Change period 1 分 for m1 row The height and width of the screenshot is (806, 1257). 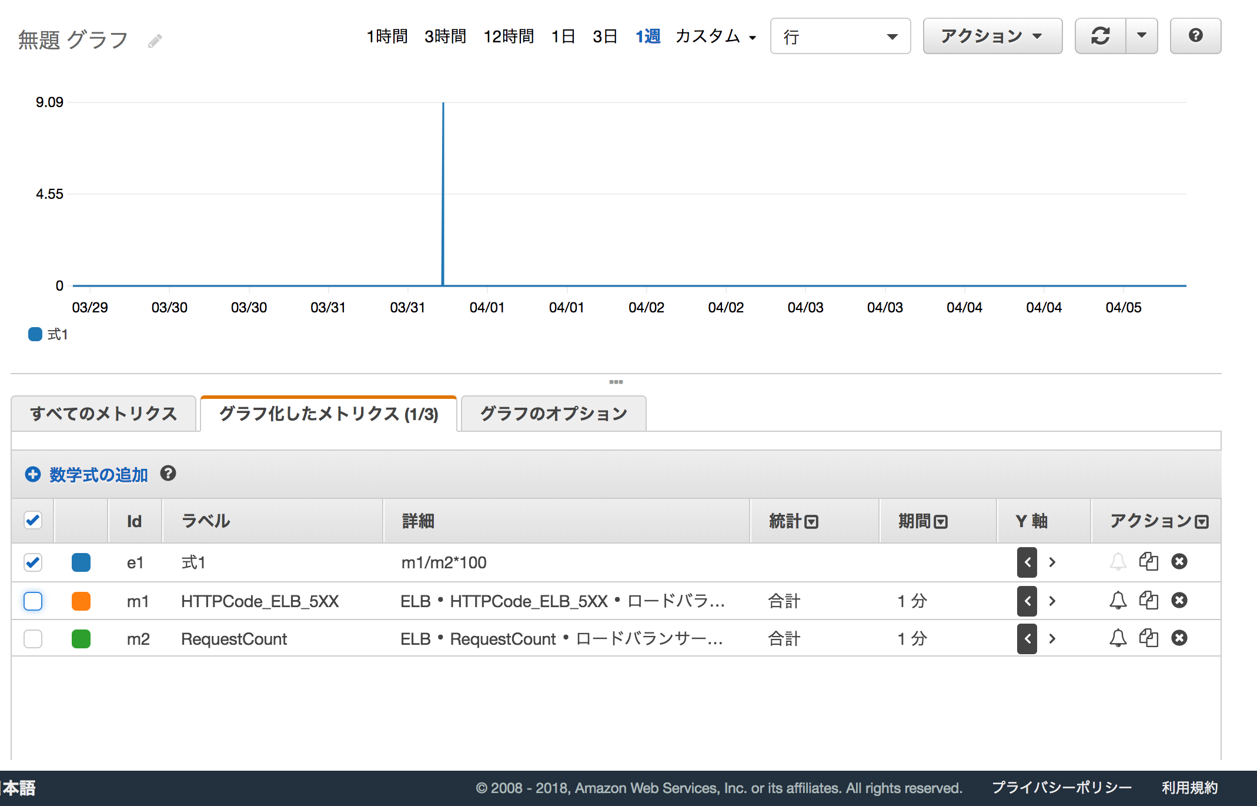pyautogui.click(x=912, y=601)
